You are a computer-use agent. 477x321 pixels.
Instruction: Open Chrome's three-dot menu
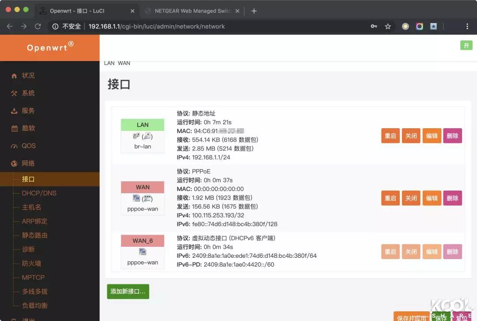pos(467,26)
